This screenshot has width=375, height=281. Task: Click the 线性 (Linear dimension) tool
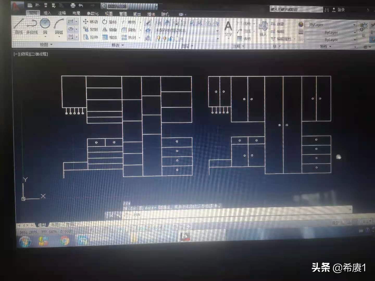244,24
